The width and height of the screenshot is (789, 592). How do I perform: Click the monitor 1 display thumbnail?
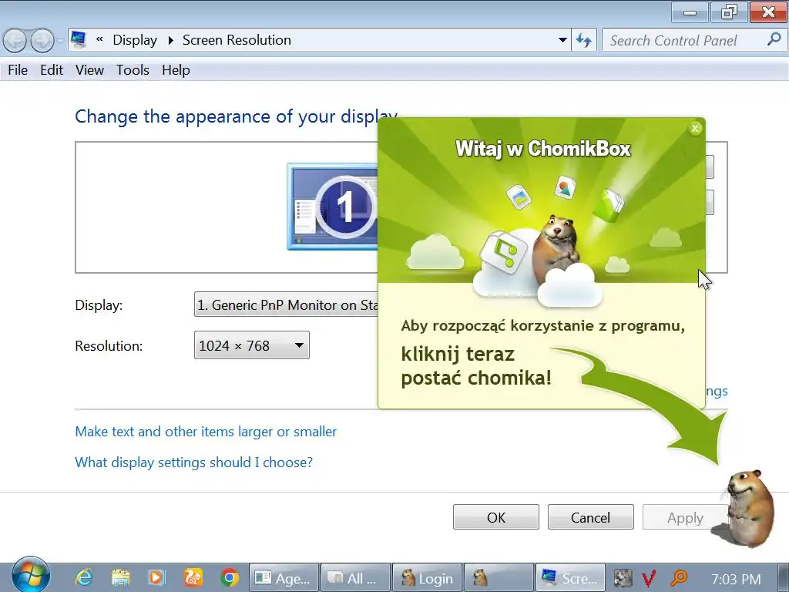pos(333,207)
